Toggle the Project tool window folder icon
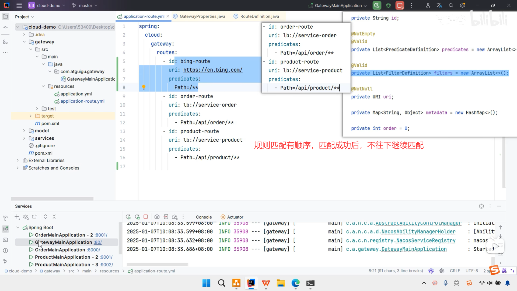 tap(5, 17)
